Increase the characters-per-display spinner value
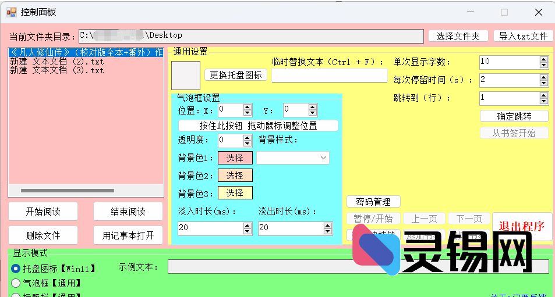Screen dimensions: 555x297 click(x=544, y=59)
